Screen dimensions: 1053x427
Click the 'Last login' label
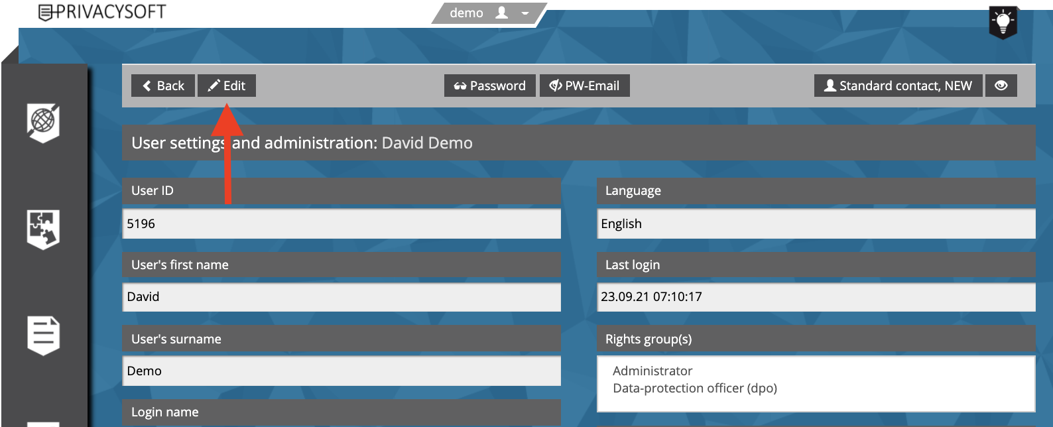[x=633, y=265]
